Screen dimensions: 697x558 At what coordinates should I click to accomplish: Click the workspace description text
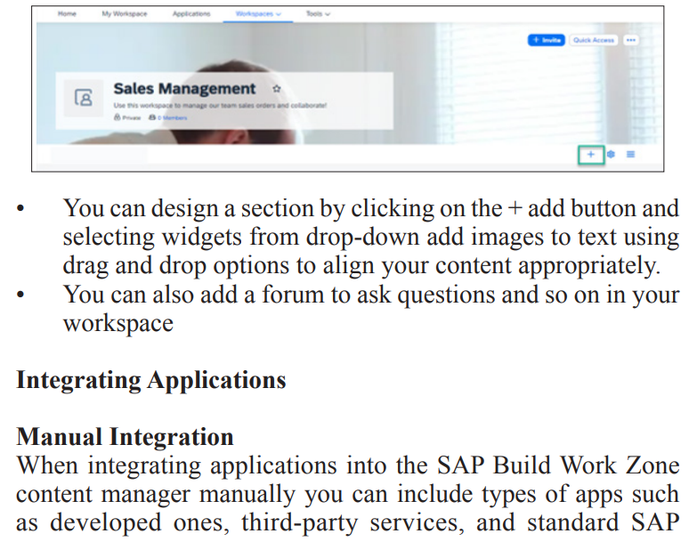coord(220,106)
